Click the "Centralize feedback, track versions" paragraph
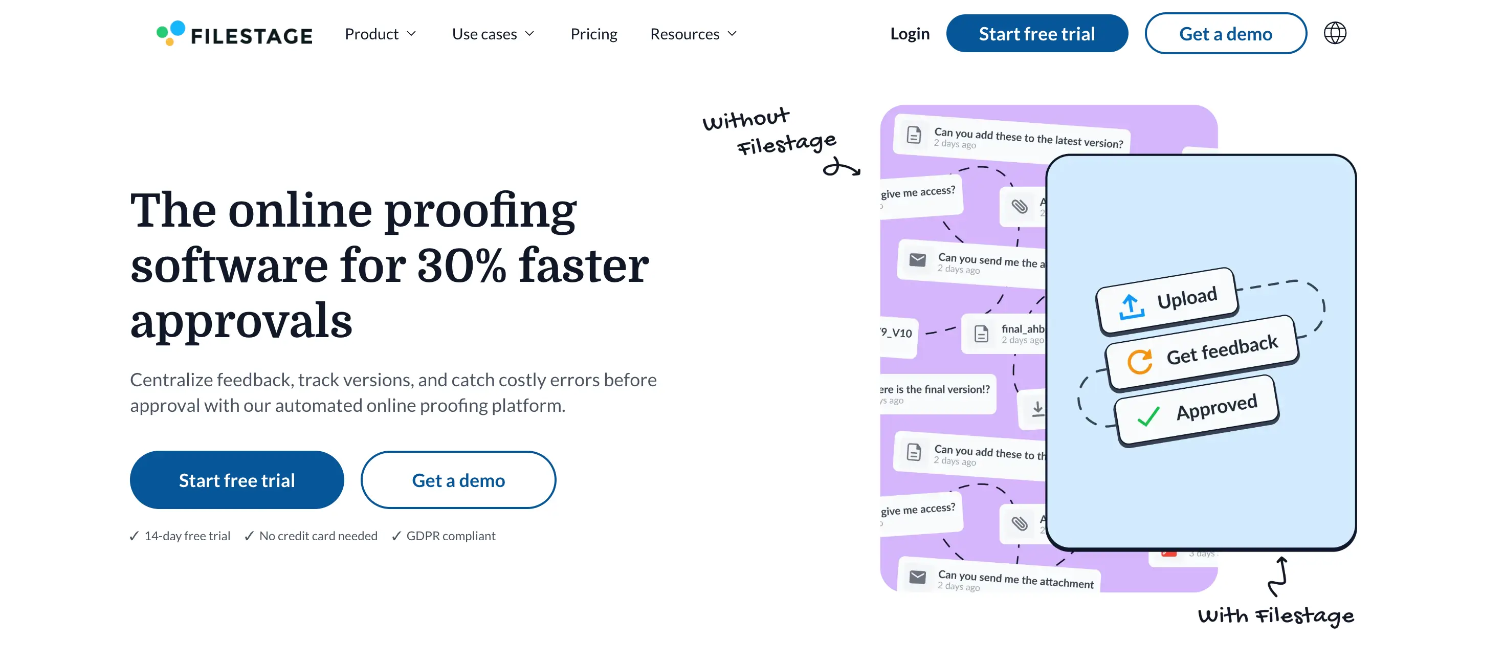 (393, 392)
